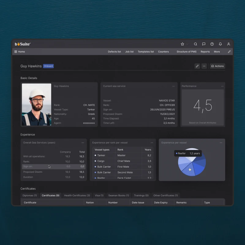Click the Tanker Master row
This screenshot has height=245, width=245.
(x=123, y=155)
